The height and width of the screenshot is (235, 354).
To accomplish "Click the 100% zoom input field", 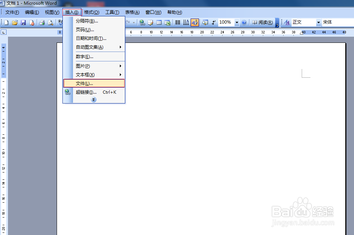I will click(x=227, y=23).
